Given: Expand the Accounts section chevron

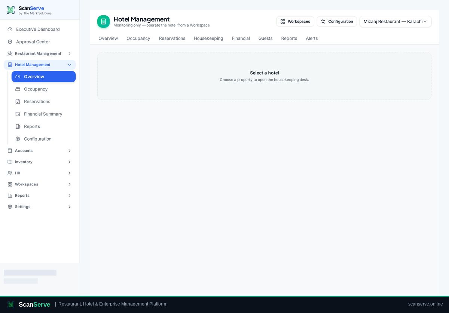Looking at the screenshot, I should 69,151.
